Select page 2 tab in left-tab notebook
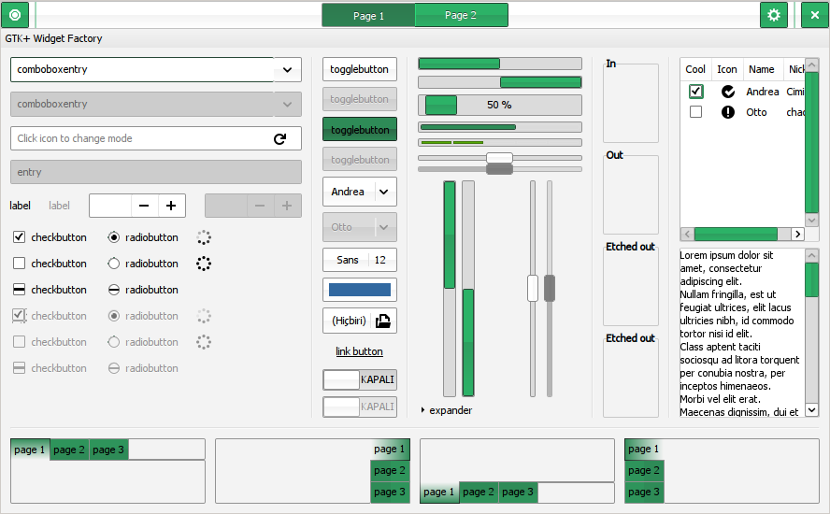This screenshot has height=514, width=830. pos(644,471)
